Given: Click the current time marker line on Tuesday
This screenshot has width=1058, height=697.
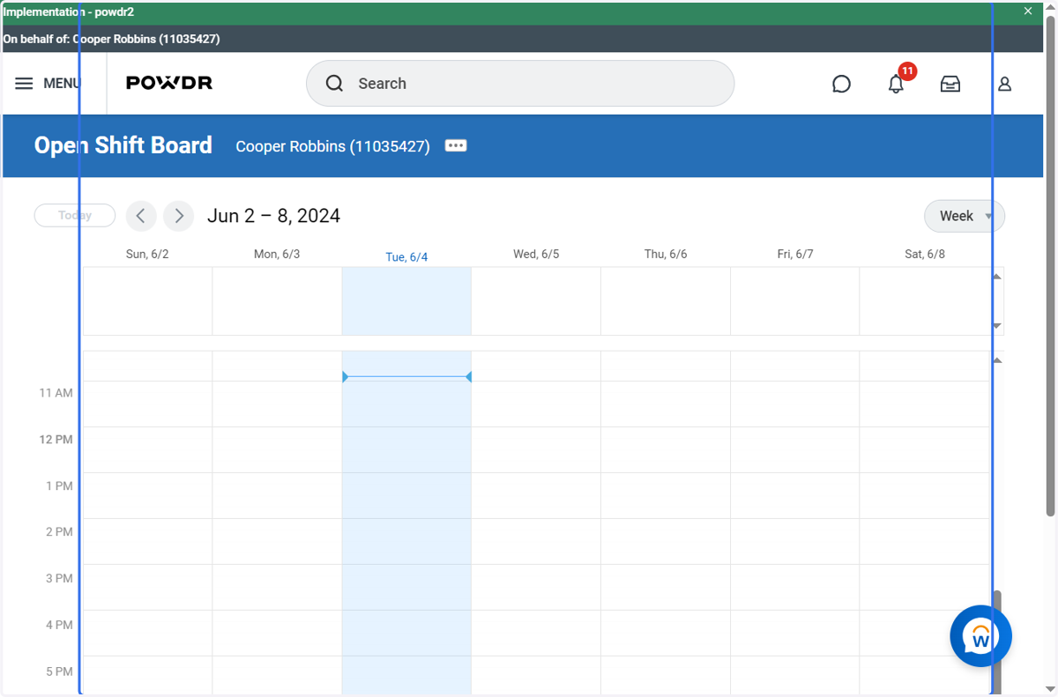Looking at the screenshot, I should click(x=406, y=377).
